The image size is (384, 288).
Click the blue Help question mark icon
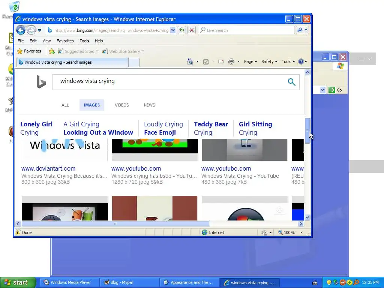[301, 61]
